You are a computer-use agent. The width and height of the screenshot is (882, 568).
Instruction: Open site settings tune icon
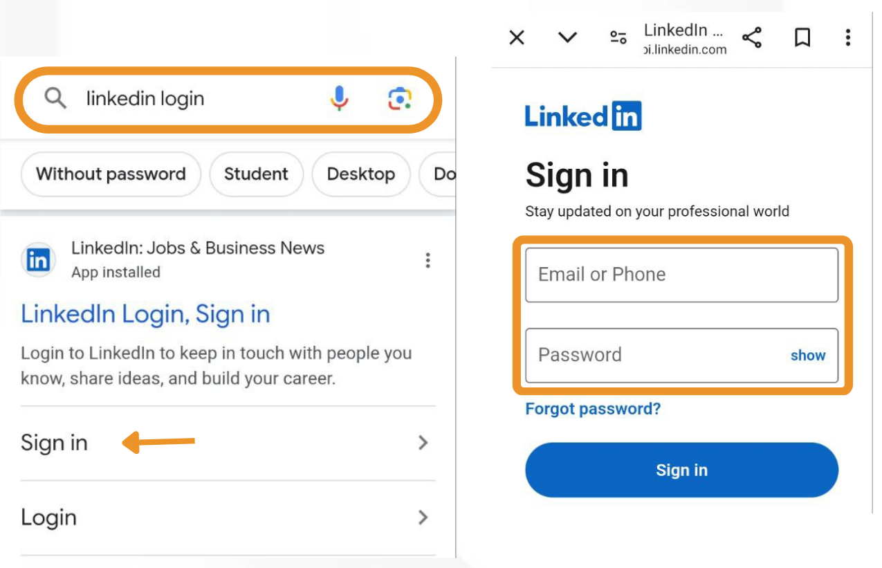pos(618,38)
